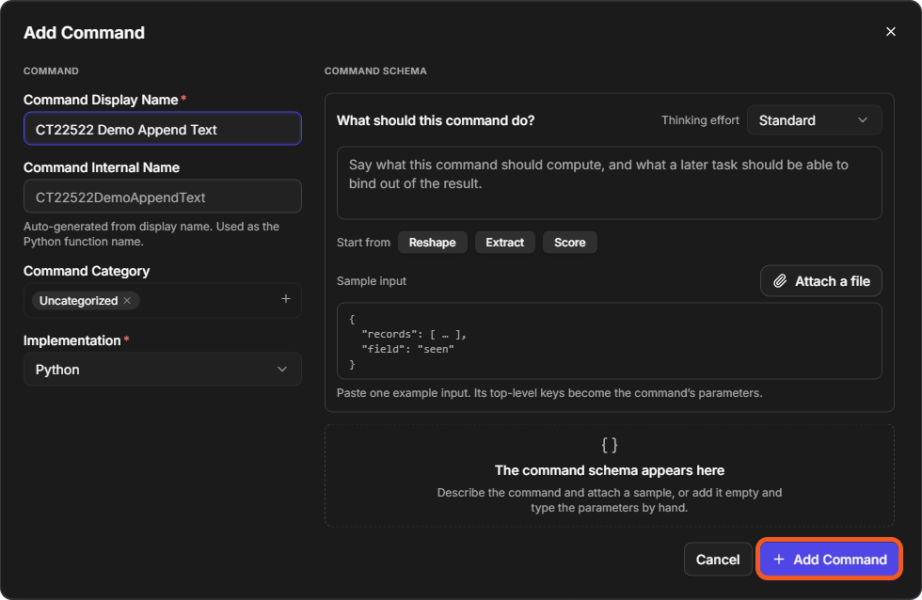
Task: Click the 'Sample input' label
Action: coord(371,281)
